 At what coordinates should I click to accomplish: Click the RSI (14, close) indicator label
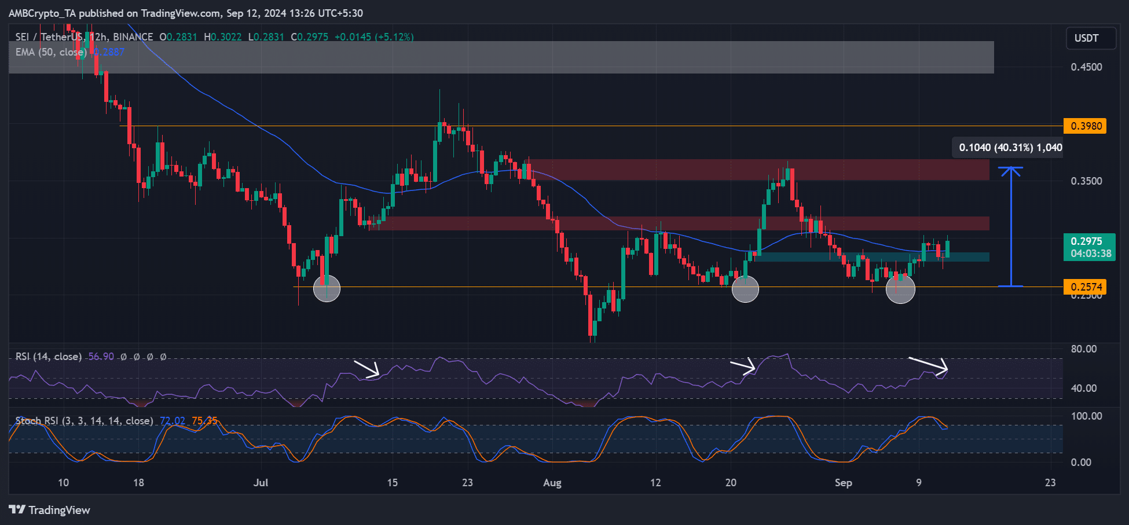[x=49, y=357]
